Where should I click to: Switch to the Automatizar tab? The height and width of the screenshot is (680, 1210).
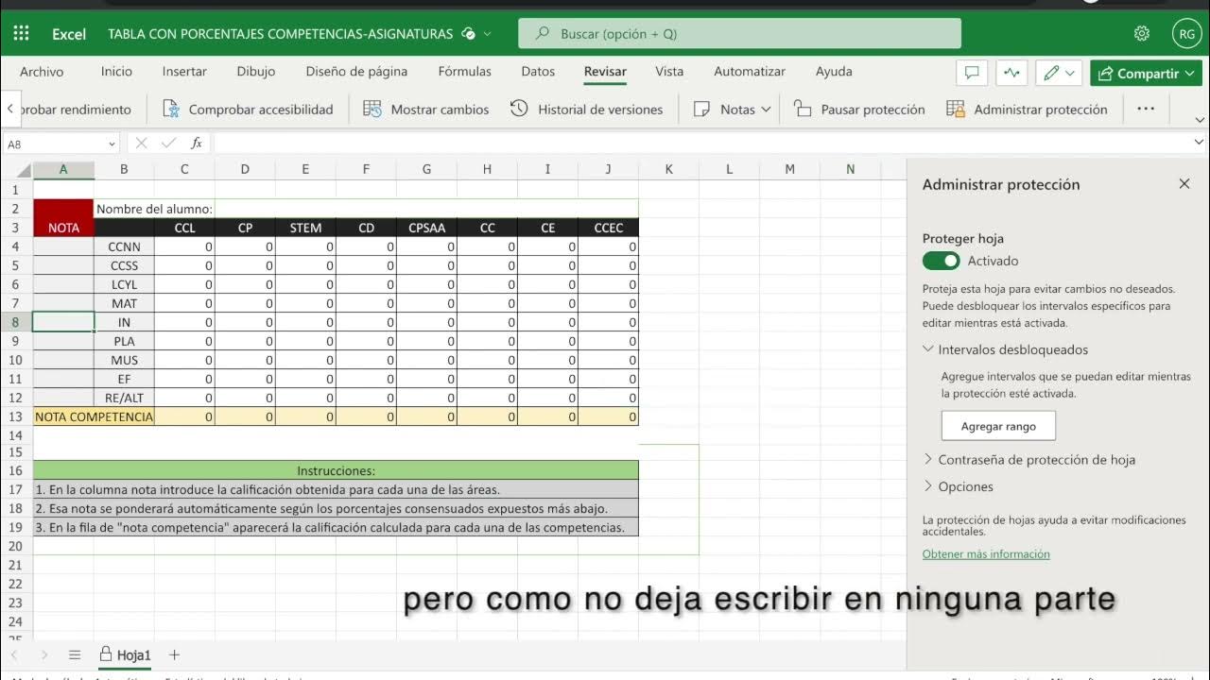coord(750,72)
